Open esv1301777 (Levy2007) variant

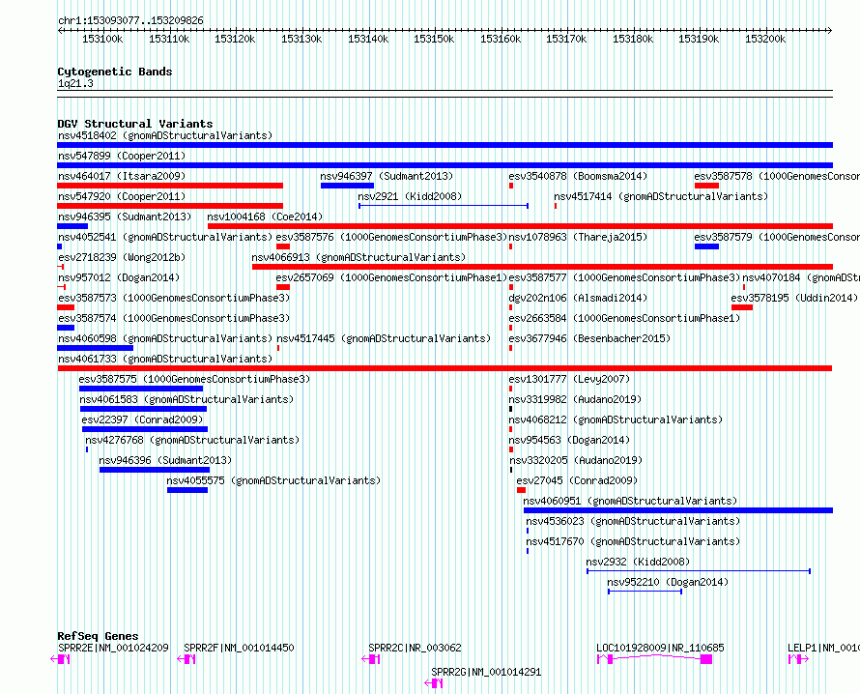click(x=569, y=379)
